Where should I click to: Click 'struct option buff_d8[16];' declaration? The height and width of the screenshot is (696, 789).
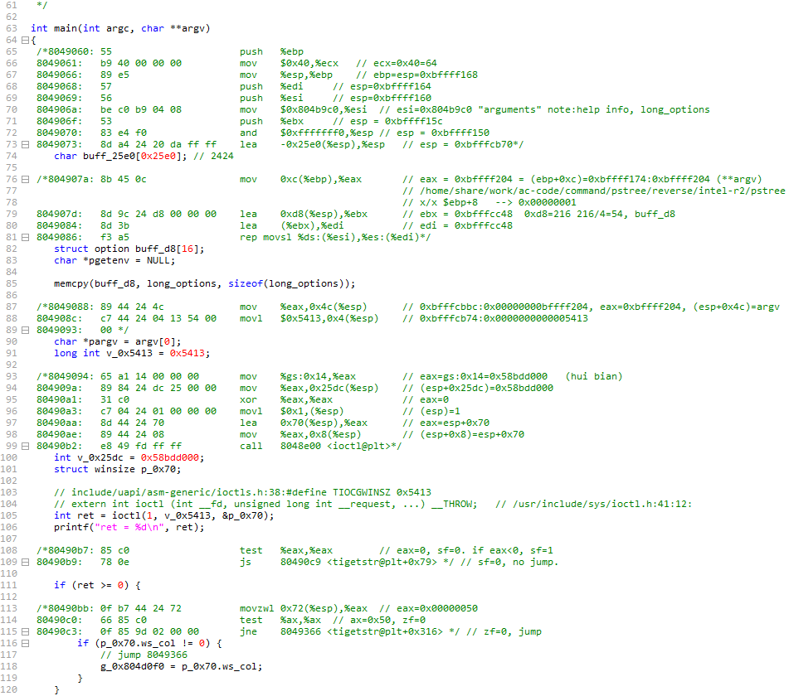point(129,249)
